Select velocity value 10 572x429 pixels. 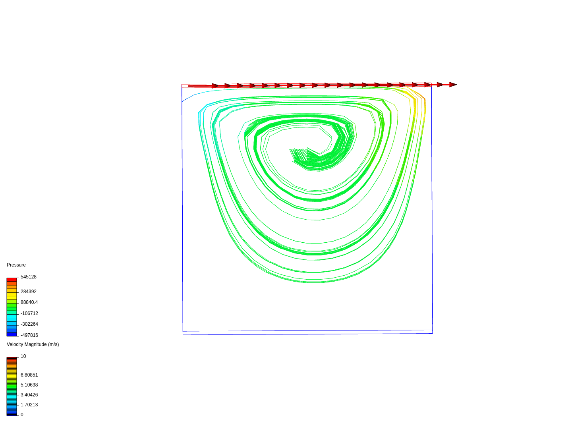23,356
